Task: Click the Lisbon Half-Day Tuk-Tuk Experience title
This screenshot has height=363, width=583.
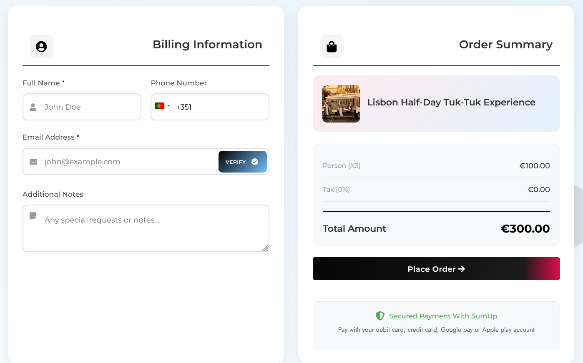Action: [451, 103]
